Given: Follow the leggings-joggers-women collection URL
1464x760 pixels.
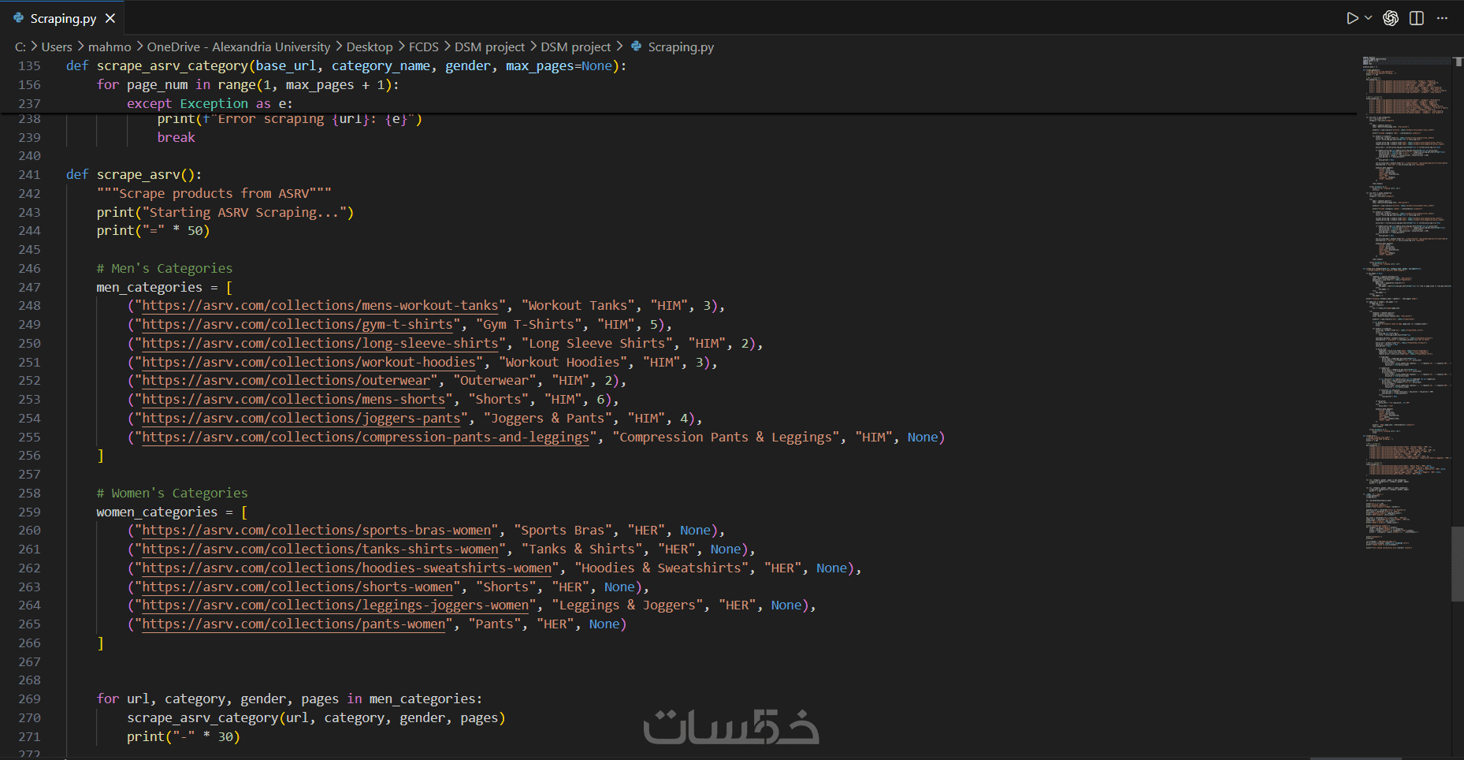Looking at the screenshot, I should pyautogui.click(x=336, y=605).
